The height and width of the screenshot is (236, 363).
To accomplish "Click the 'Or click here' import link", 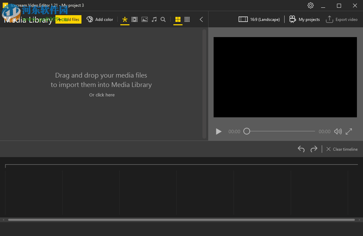I will 102,95.
